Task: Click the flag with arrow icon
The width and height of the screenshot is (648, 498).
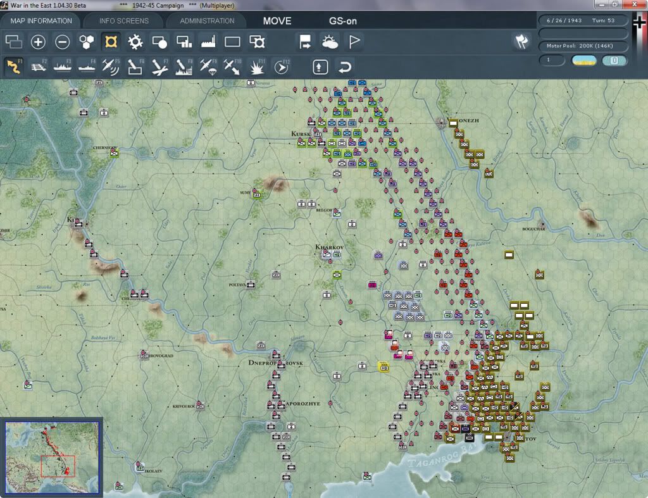Action: (305, 42)
